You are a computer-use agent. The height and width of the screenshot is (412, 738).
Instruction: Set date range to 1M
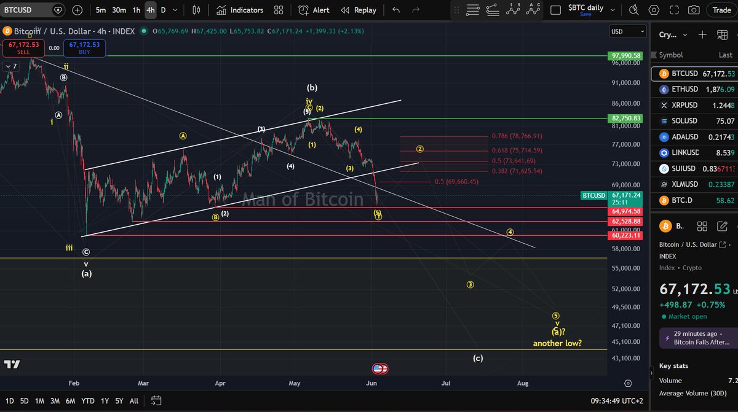pos(39,401)
